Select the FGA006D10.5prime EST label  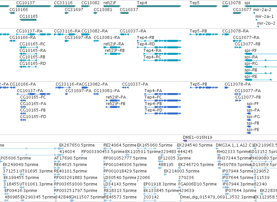click(x=198, y=184)
